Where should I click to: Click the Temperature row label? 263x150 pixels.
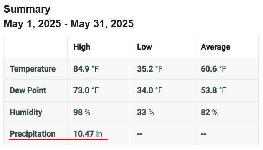33,69
